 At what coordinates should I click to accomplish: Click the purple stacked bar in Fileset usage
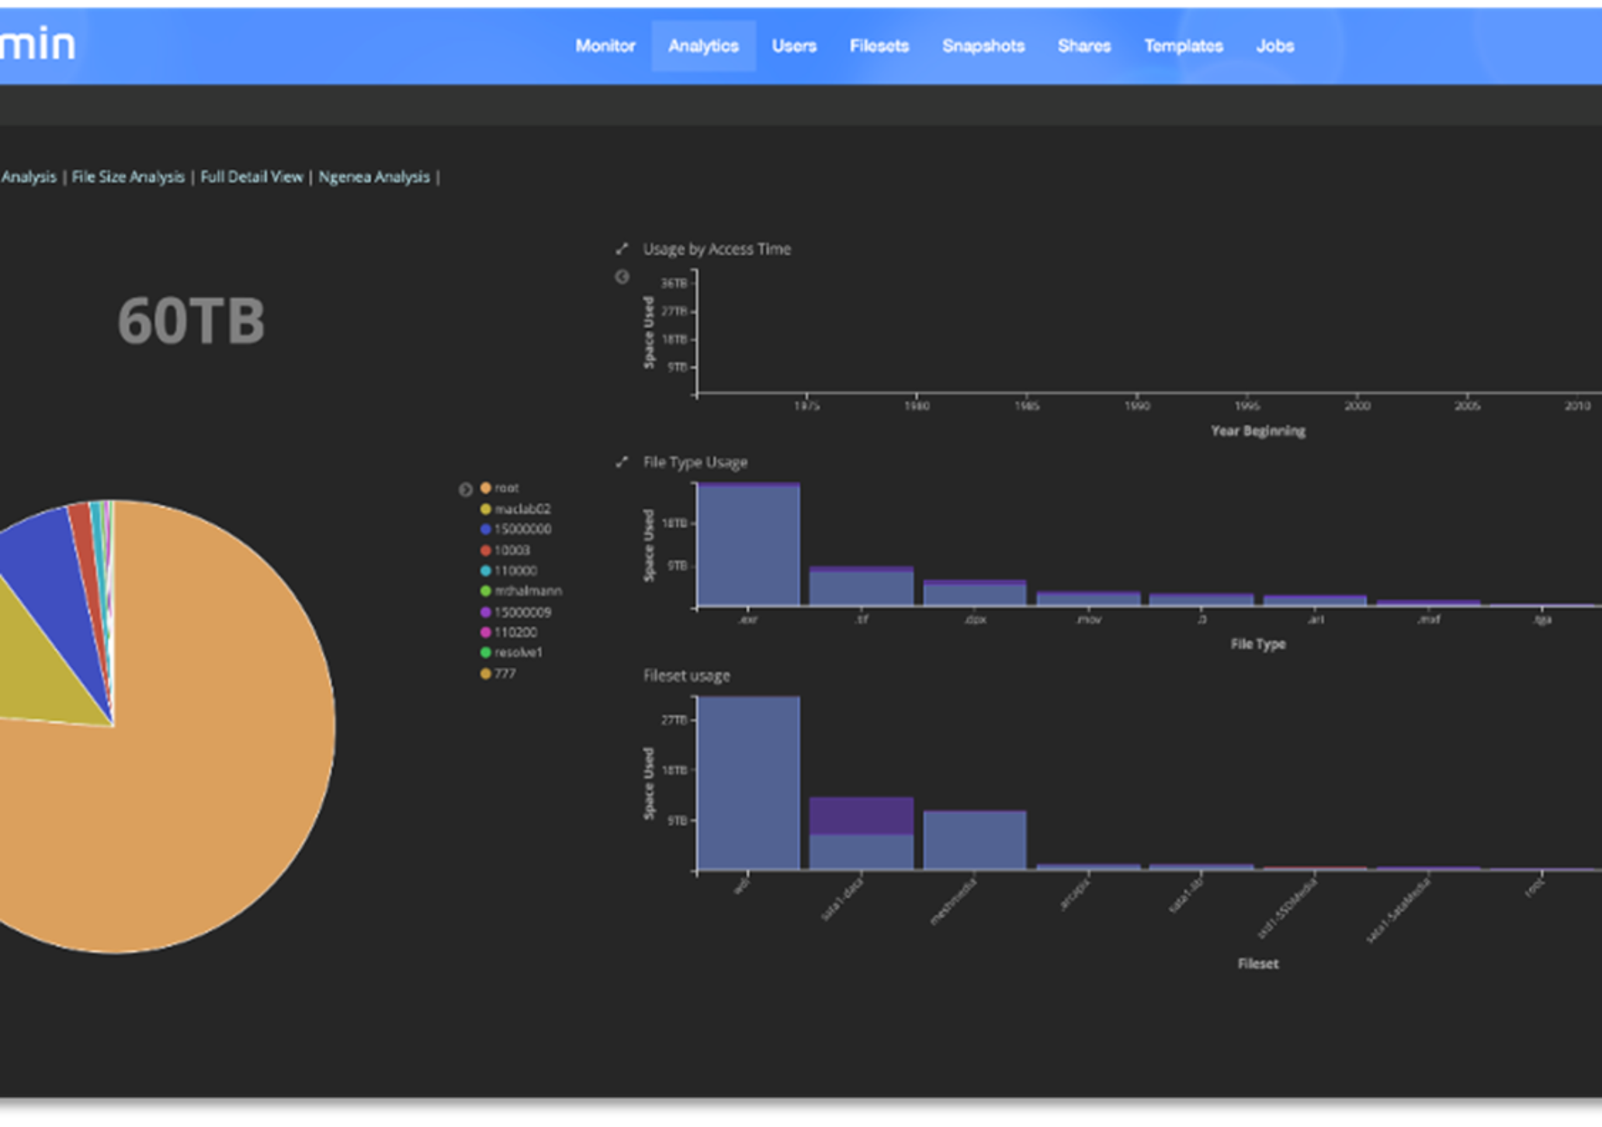click(862, 815)
